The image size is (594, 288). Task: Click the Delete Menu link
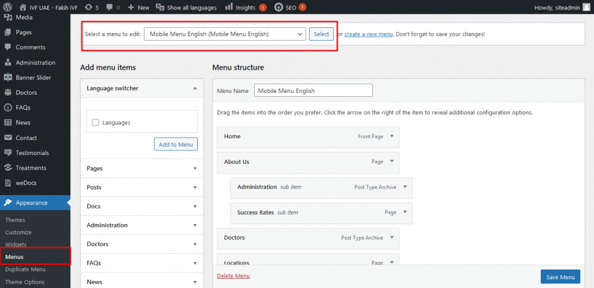point(233,276)
